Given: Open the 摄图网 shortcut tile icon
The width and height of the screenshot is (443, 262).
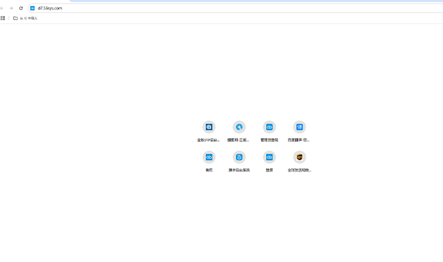Looking at the screenshot, I should tap(239, 127).
